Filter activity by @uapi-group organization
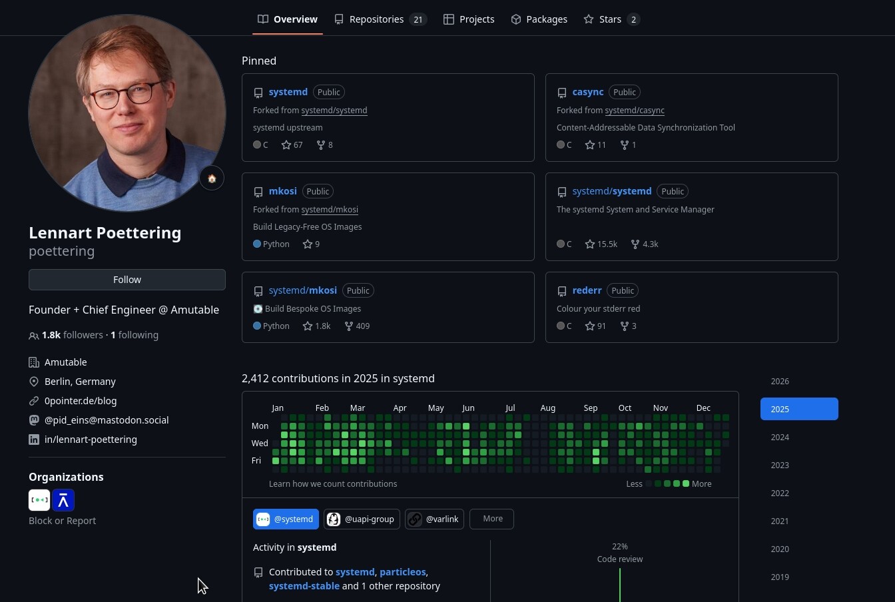 click(362, 519)
